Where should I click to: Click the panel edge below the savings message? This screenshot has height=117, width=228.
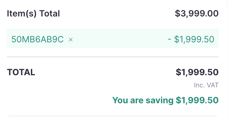coord(113,116)
